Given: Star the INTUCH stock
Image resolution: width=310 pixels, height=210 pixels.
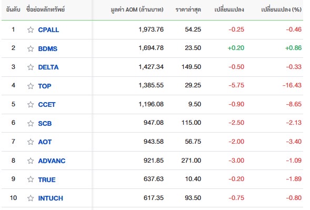Looking at the screenshot, I should pyautogui.click(x=31, y=198).
